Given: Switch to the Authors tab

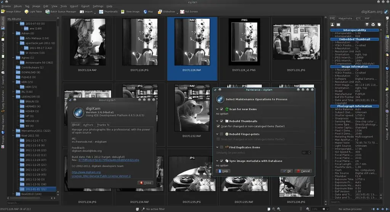Looking at the screenshot, I should [x=88, y=125].
